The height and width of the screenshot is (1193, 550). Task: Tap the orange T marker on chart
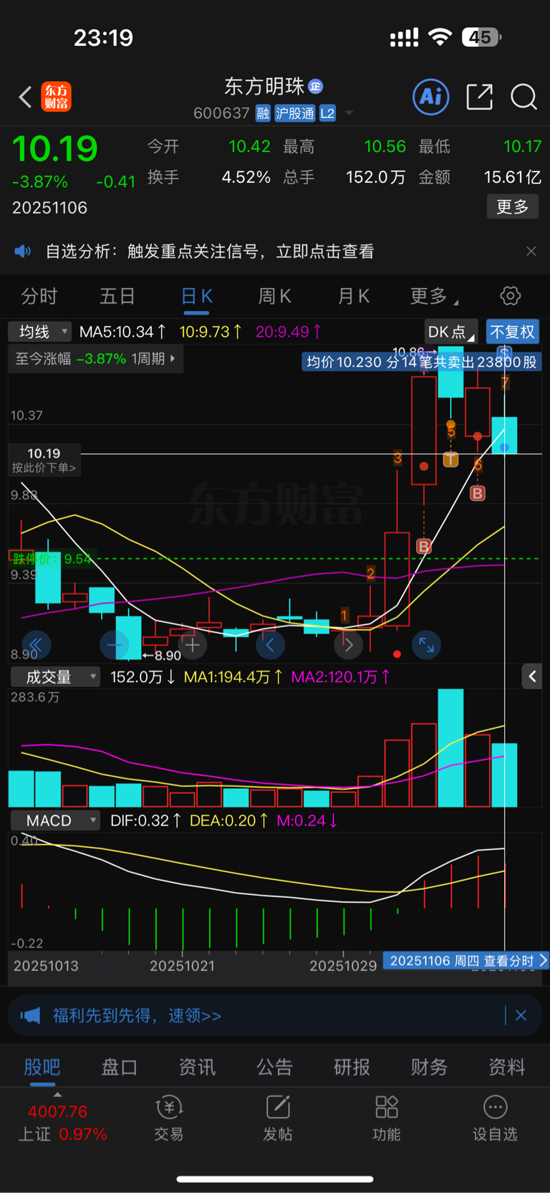coord(450,459)
